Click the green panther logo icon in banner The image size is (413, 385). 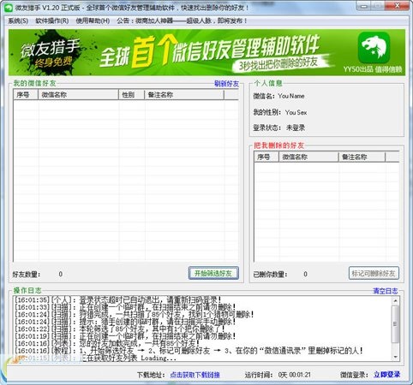coord(374,48)
